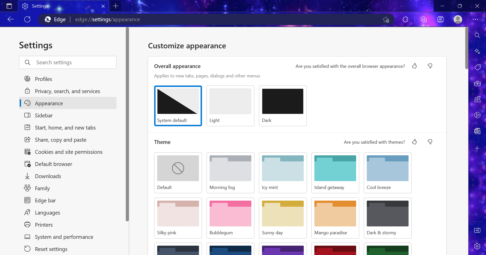The width and height of the screenshot is (486, 255).
Task: Choose the Icy mint theme
Action: [283, 173]
